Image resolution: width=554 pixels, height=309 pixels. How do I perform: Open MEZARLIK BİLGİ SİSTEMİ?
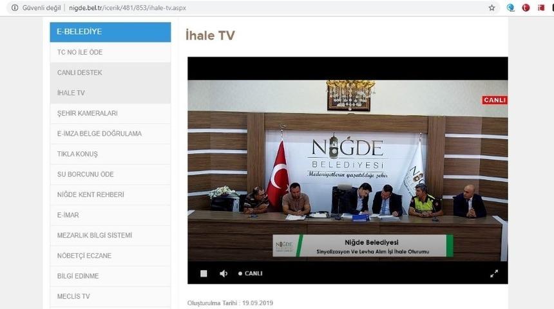110,236
